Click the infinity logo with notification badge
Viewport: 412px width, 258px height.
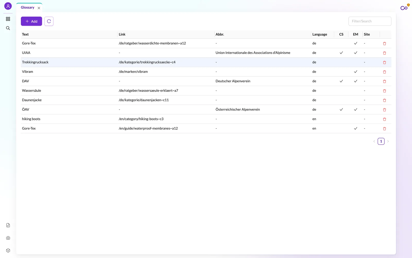(405, 7)
